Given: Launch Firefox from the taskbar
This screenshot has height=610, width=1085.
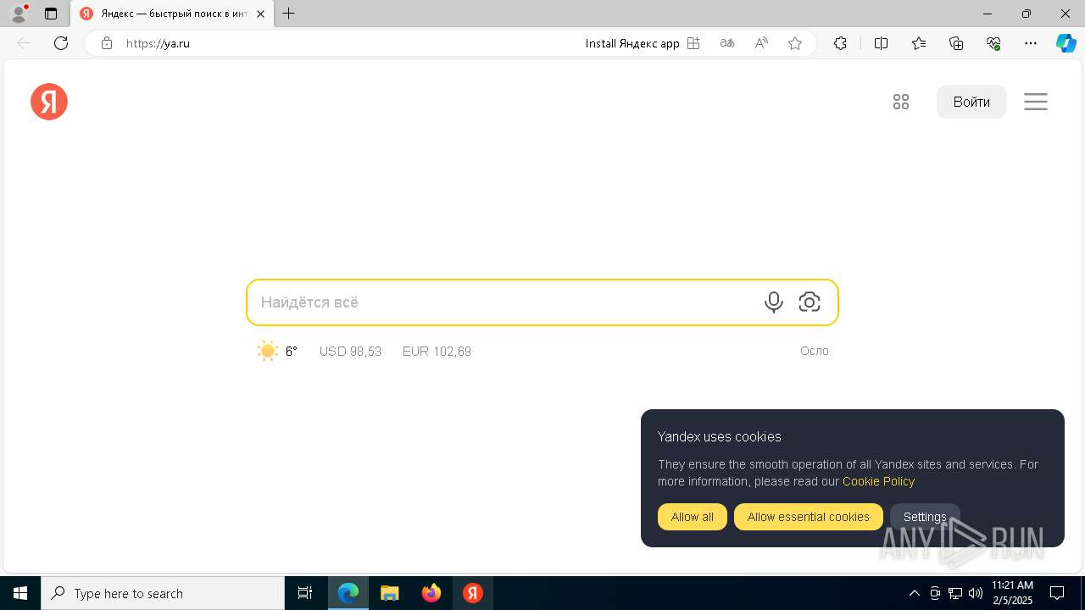Looking at the screenshot, I should [x=431, y=593].
